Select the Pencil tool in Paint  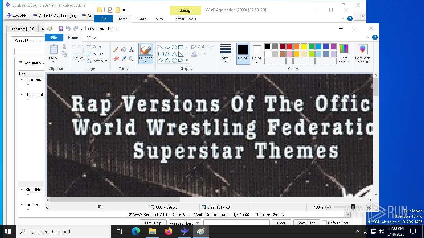[x=116, y=50]
